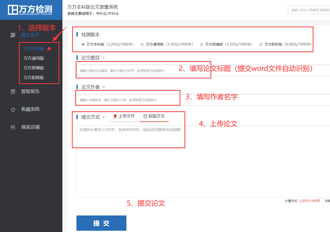Viewport: 330px width, 232px height.
Task: Open 商家店铺 in the sidebar
Action: (30, 127)
